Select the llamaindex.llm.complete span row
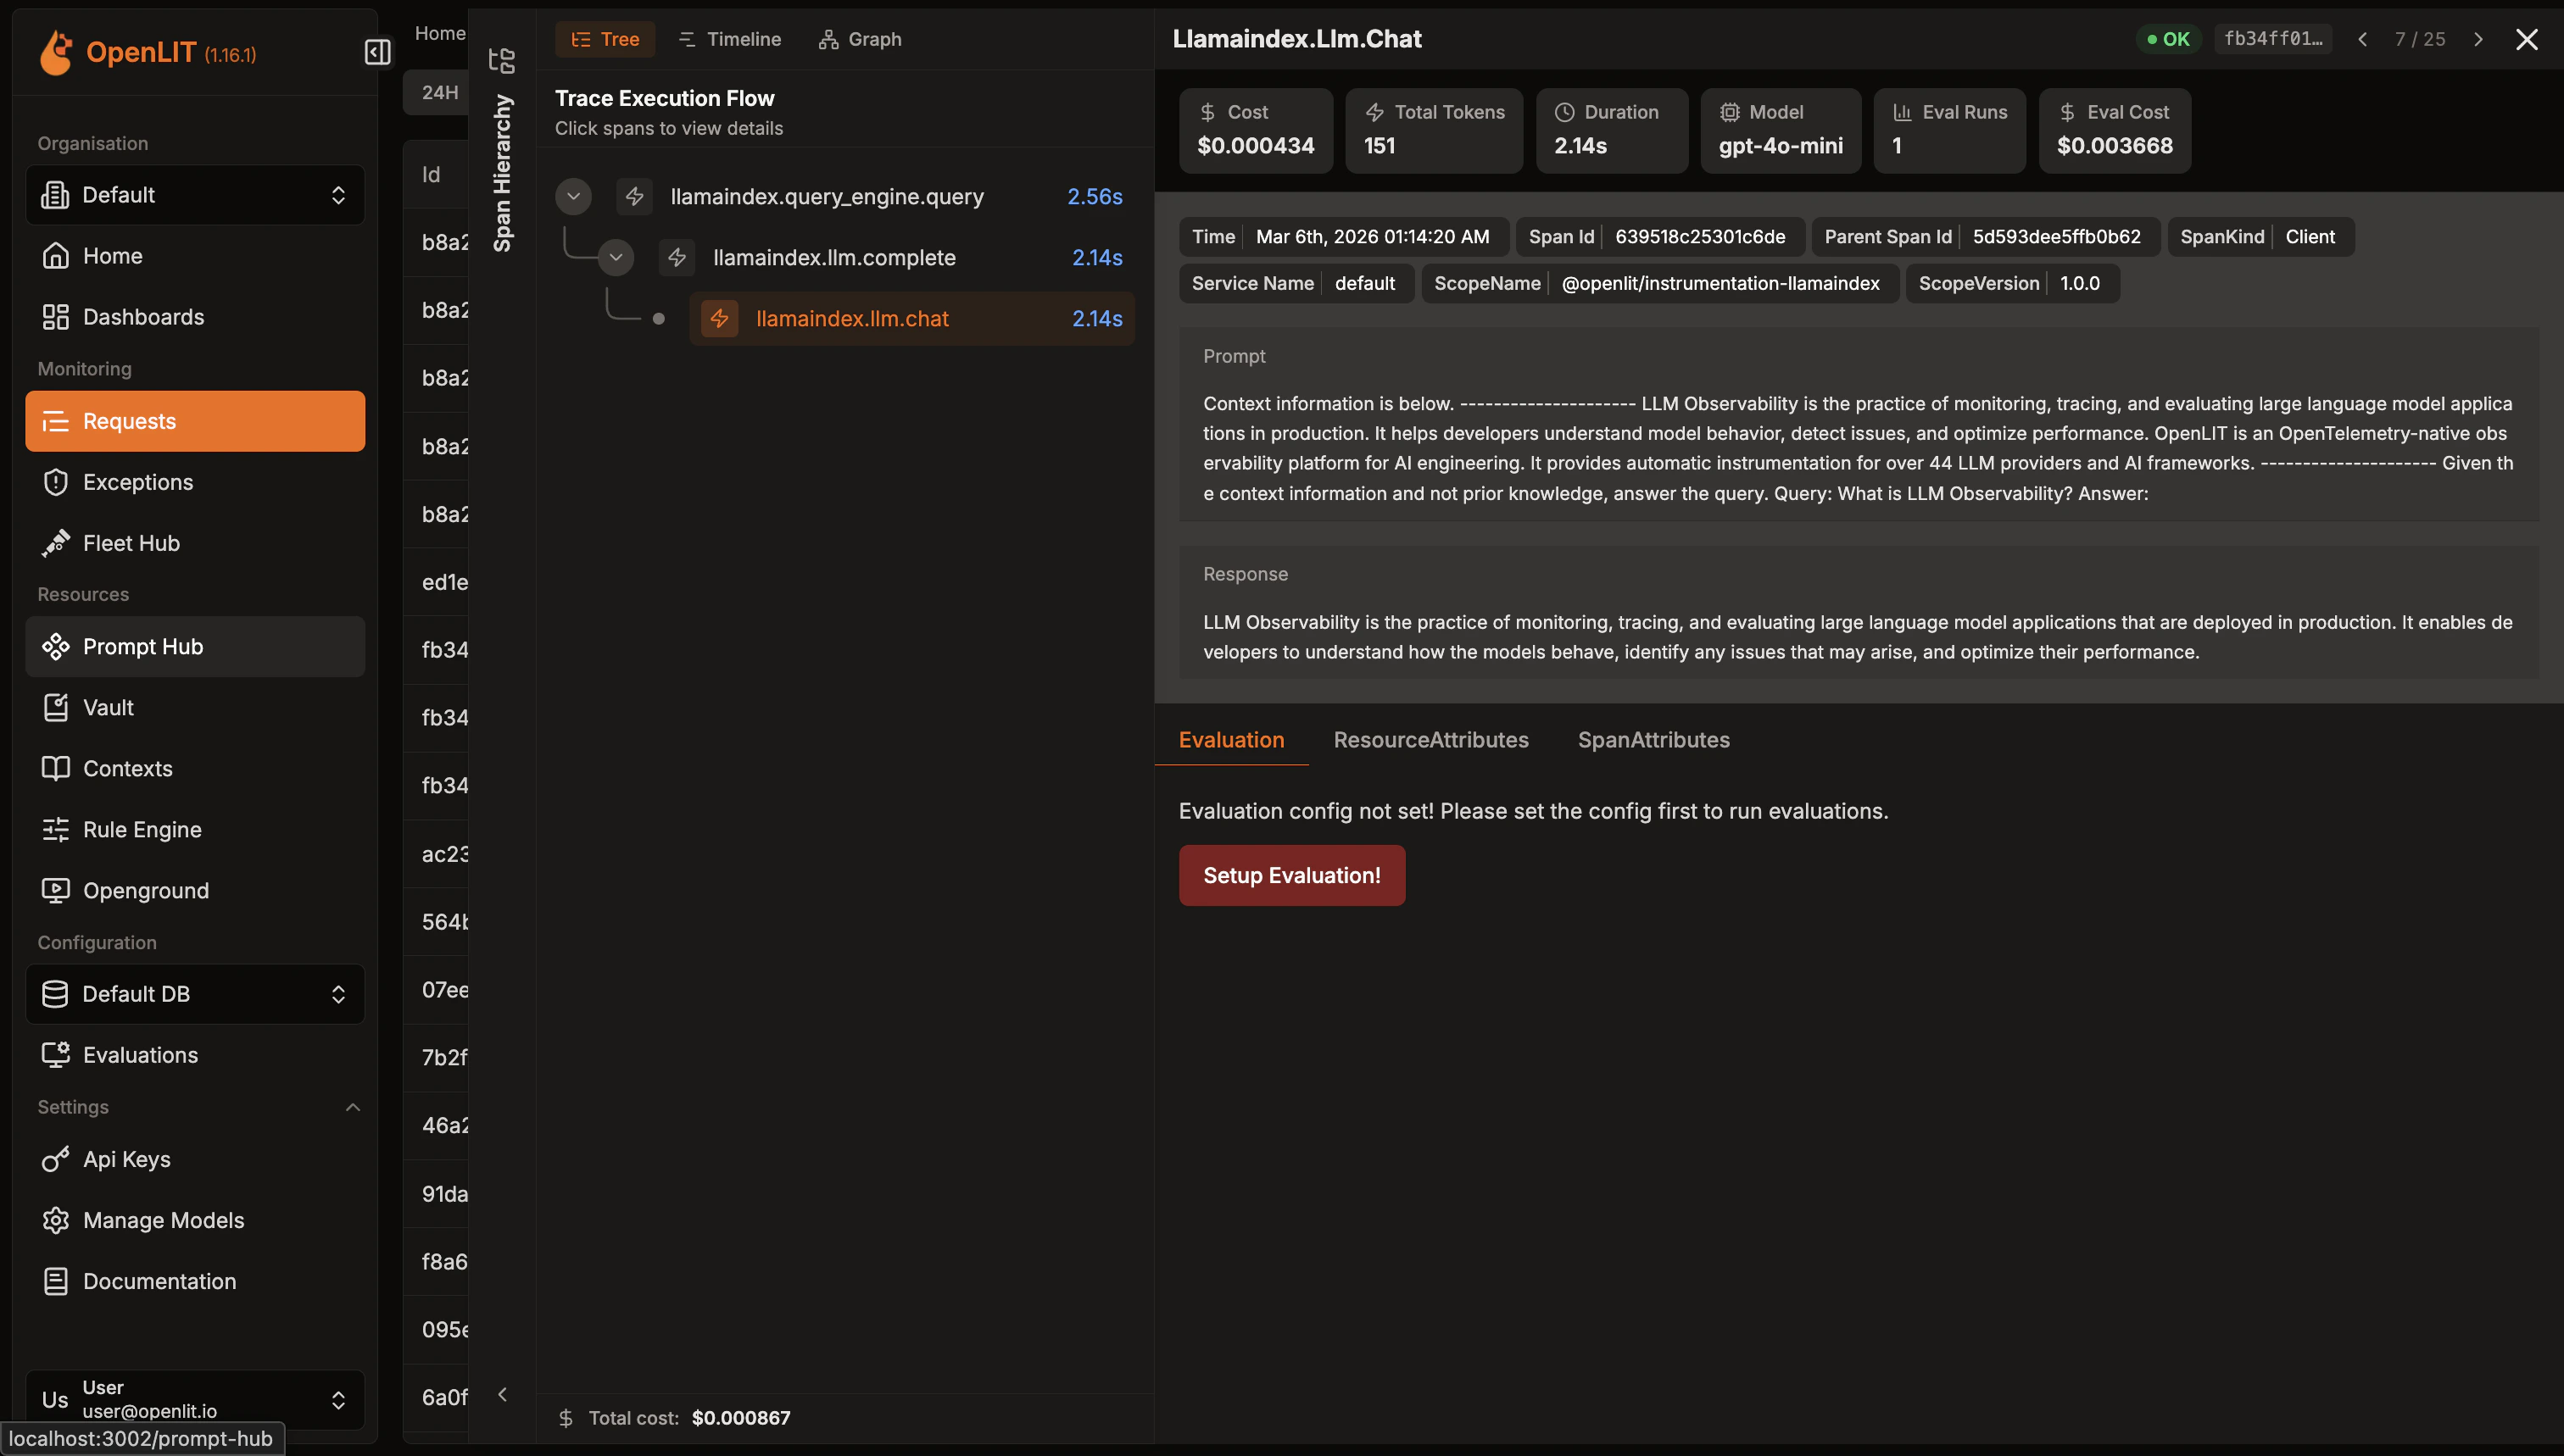This screenshot has height=1456, width=2564. pyautogui.click(x=834, y=258)
